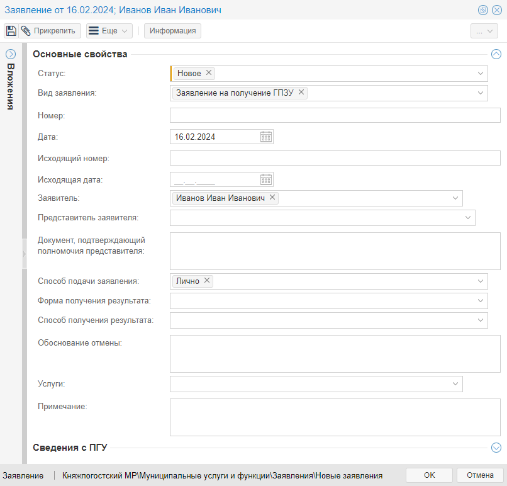This screenshot has width=507, height=486.
Task: Click the Прикрепить attach button
Action: coord(50,31)
